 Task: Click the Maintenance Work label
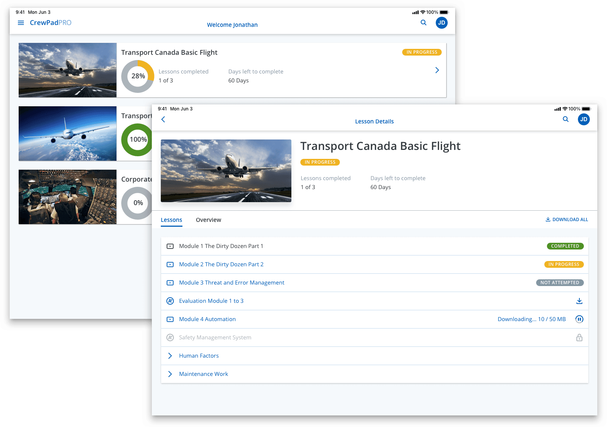pos(203,374)
